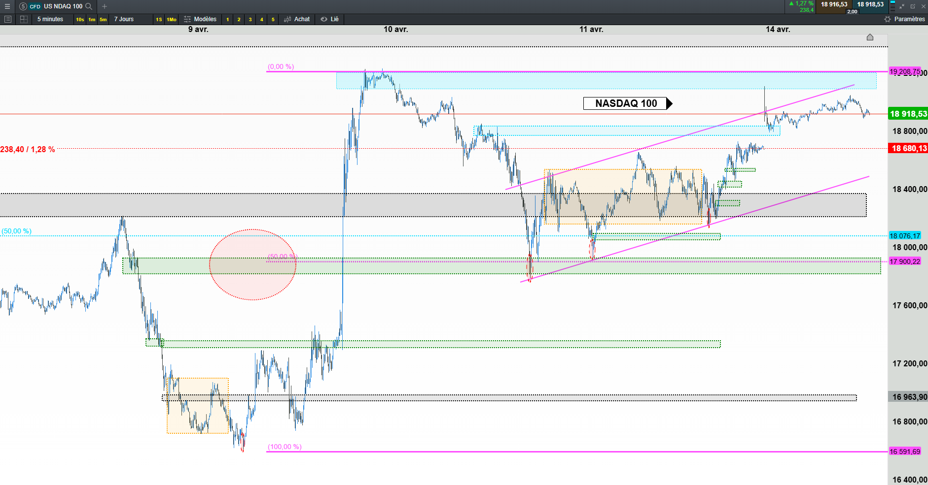
Task: Click the order book depth bars icon
Action: [892, 6]
